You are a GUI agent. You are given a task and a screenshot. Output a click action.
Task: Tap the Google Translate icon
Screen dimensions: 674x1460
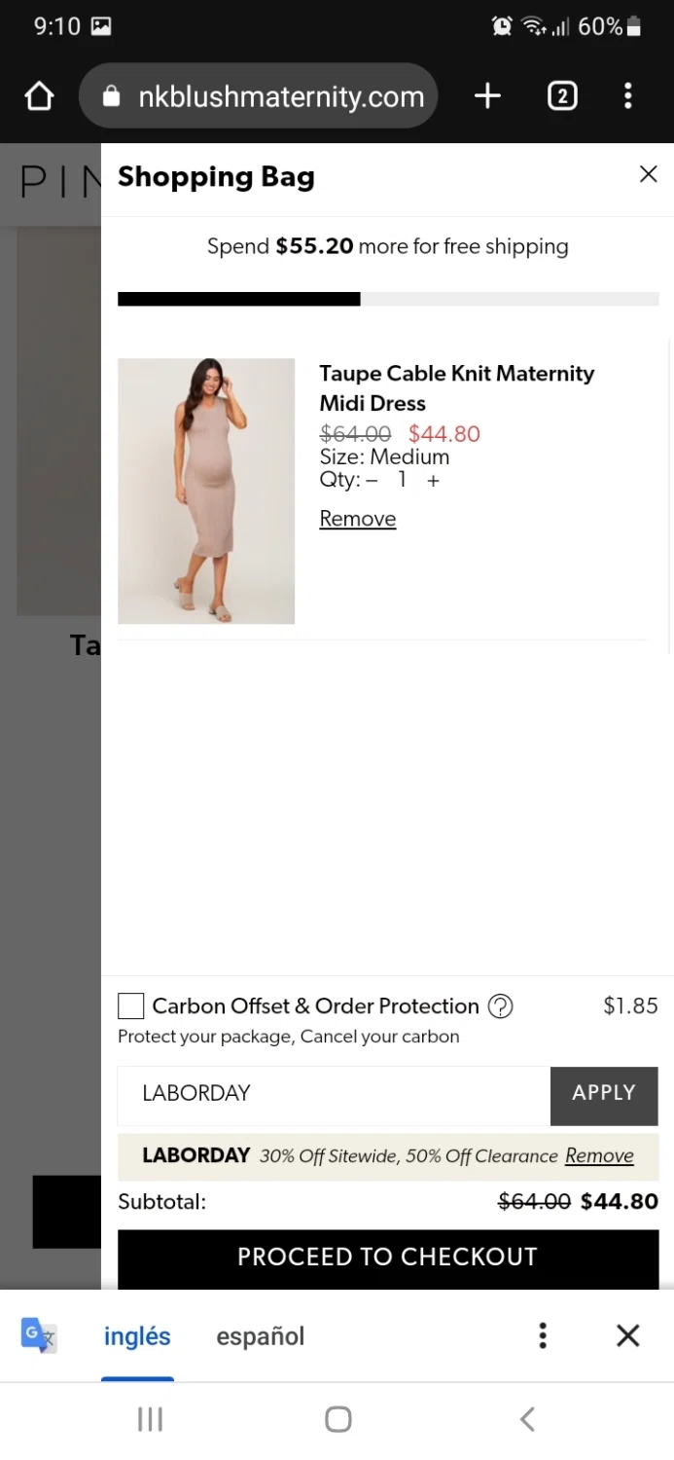click(x=39, y=1335)
